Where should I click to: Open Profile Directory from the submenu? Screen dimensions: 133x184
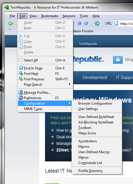point(90,171)
